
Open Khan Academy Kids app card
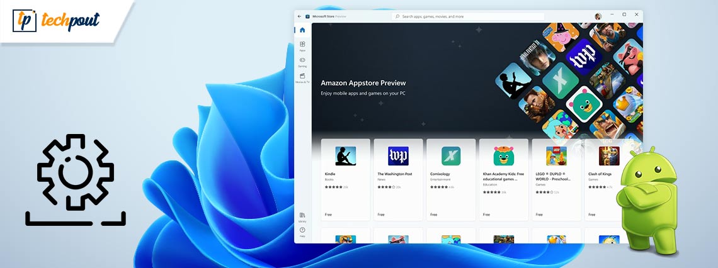point(503,179)
